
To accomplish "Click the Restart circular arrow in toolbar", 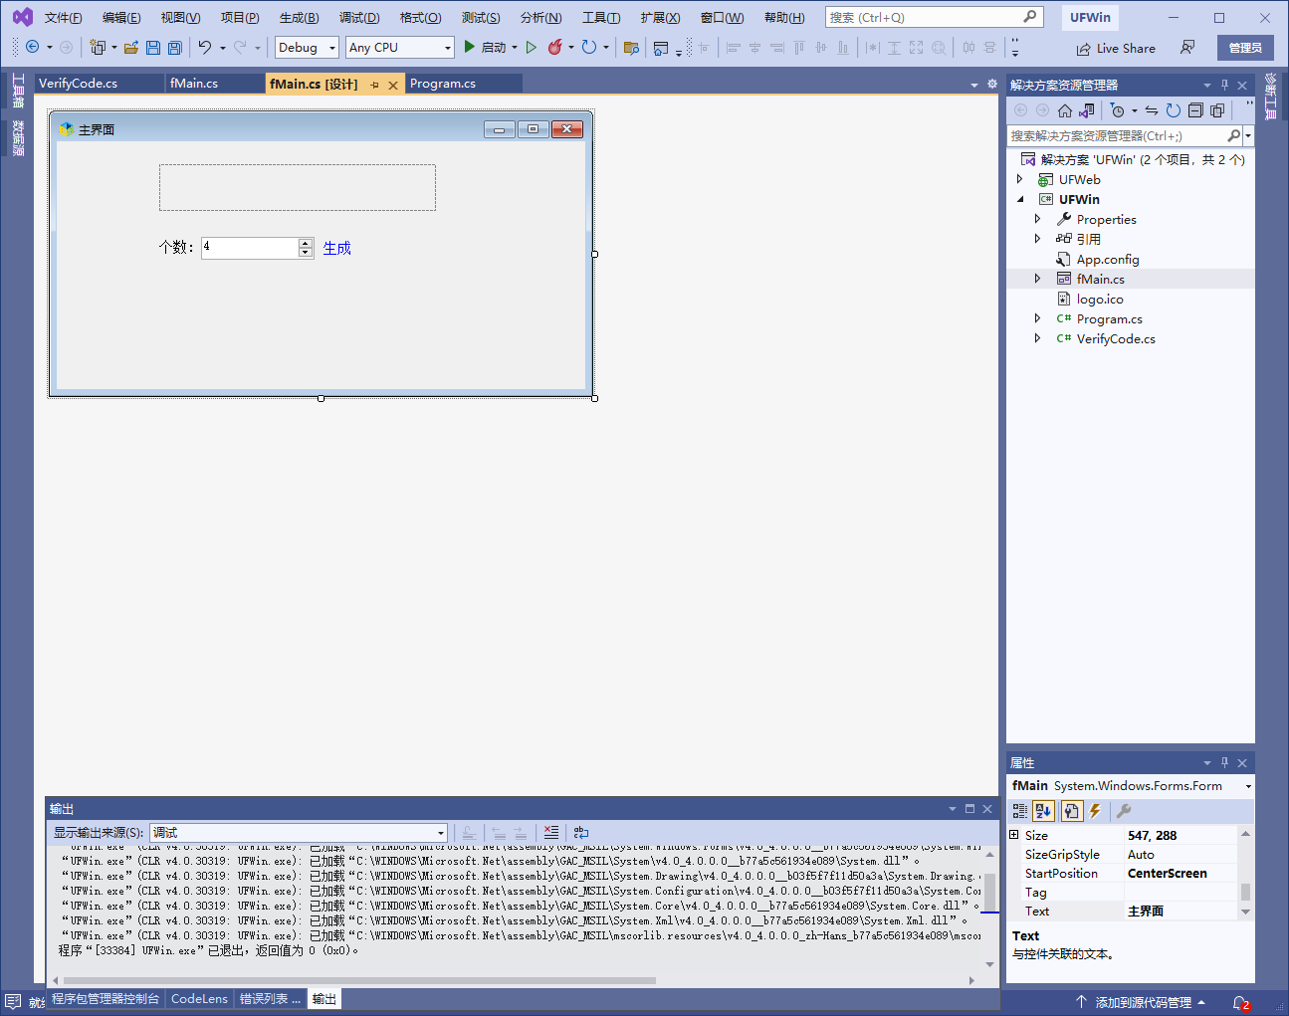I will [589, 47].
